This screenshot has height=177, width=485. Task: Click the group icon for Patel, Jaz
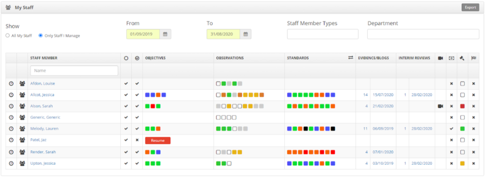(22, 140)
